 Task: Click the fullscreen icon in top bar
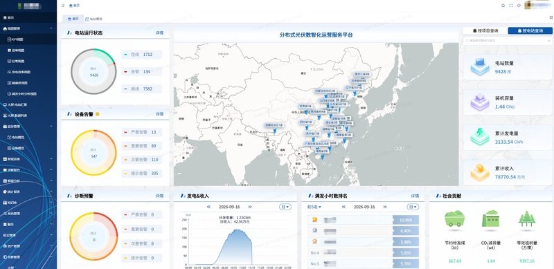[511, 6]
